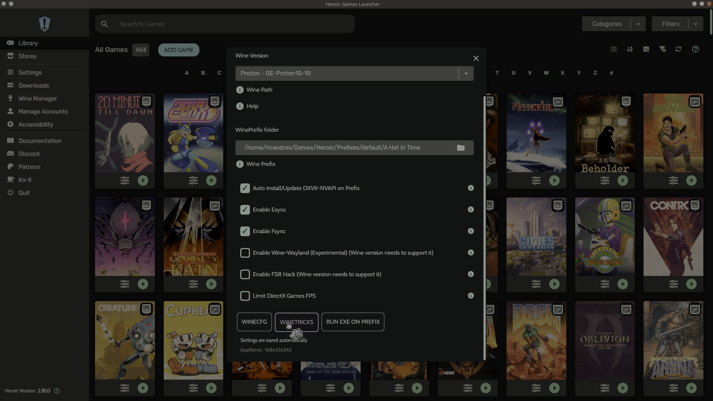Quit Heroic from sidebar
Image resolution: width=713 pixels, height=401 pixels.
[x=45, y=193]
